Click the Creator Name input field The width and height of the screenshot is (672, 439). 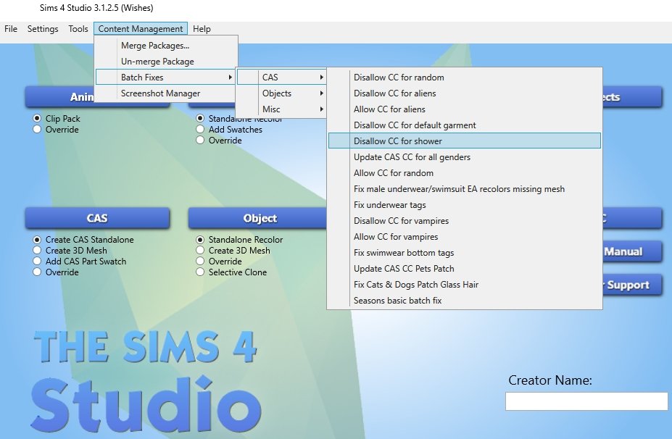pos(586,401)
